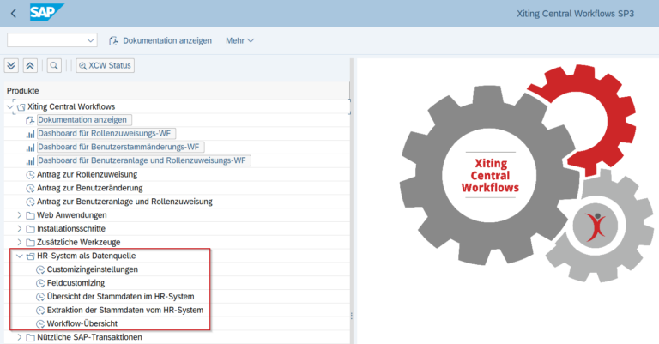
Task: Open the Mehr menu
Action: click(x=240, y=40)
